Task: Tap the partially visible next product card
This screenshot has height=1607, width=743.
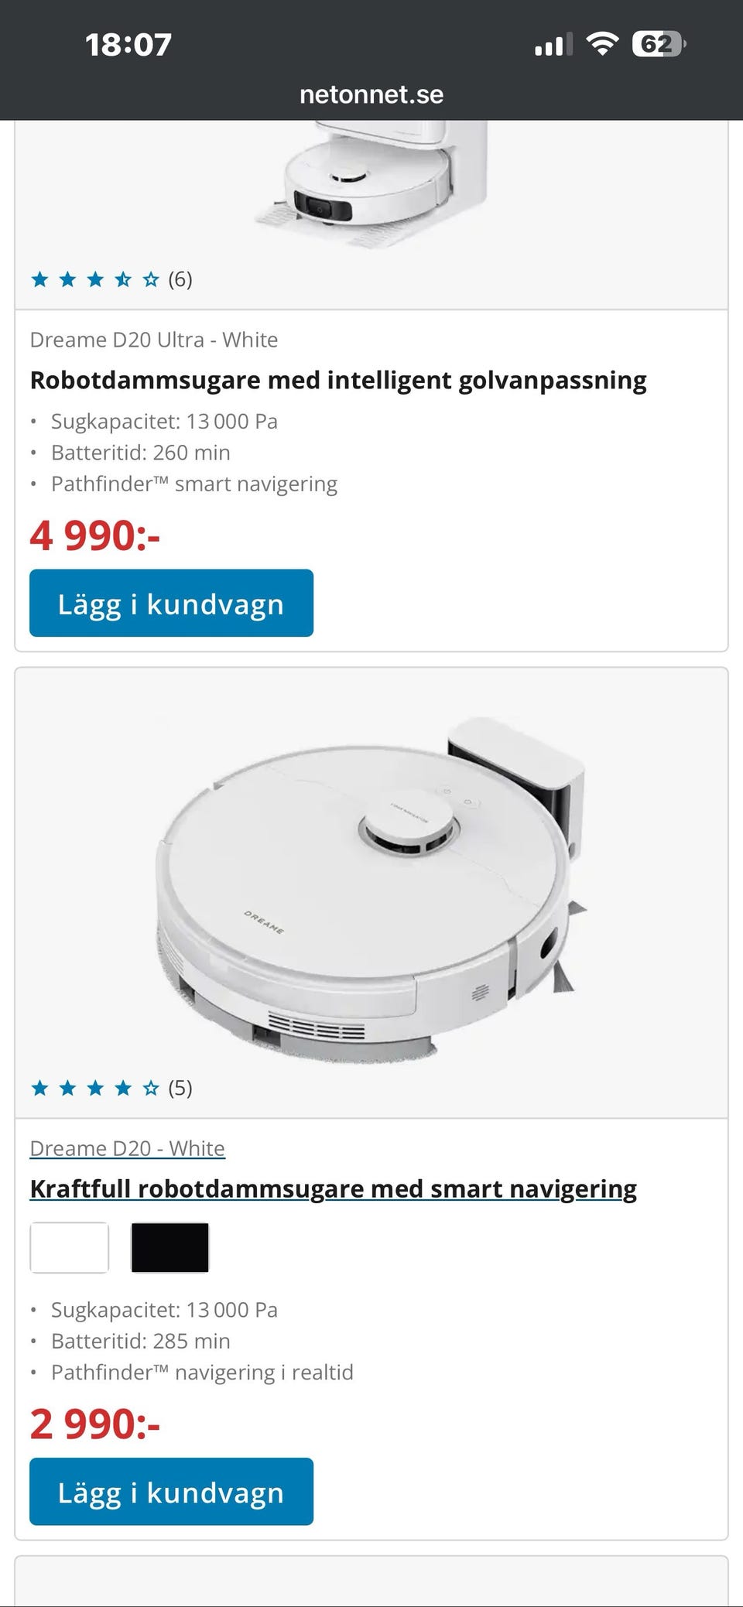Action: point(371,1581)
